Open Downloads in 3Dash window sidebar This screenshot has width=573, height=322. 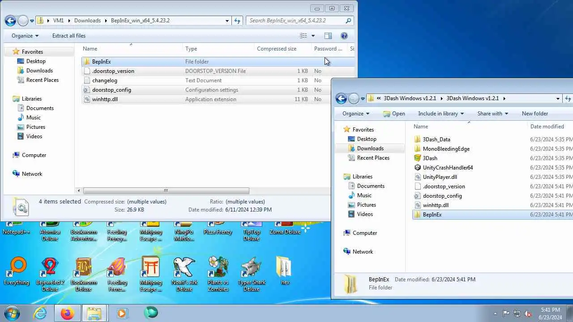[370, 148]
